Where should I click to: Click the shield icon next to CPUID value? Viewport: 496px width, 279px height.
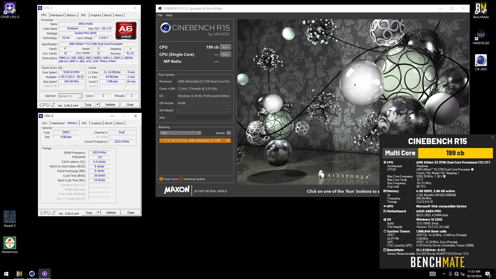[x=472, y=170]
